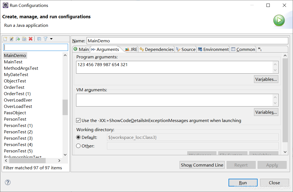The height and width of the screenshot is (192, 293).
Task: Select the OrderTest configuration
Action: click(14, 87)
